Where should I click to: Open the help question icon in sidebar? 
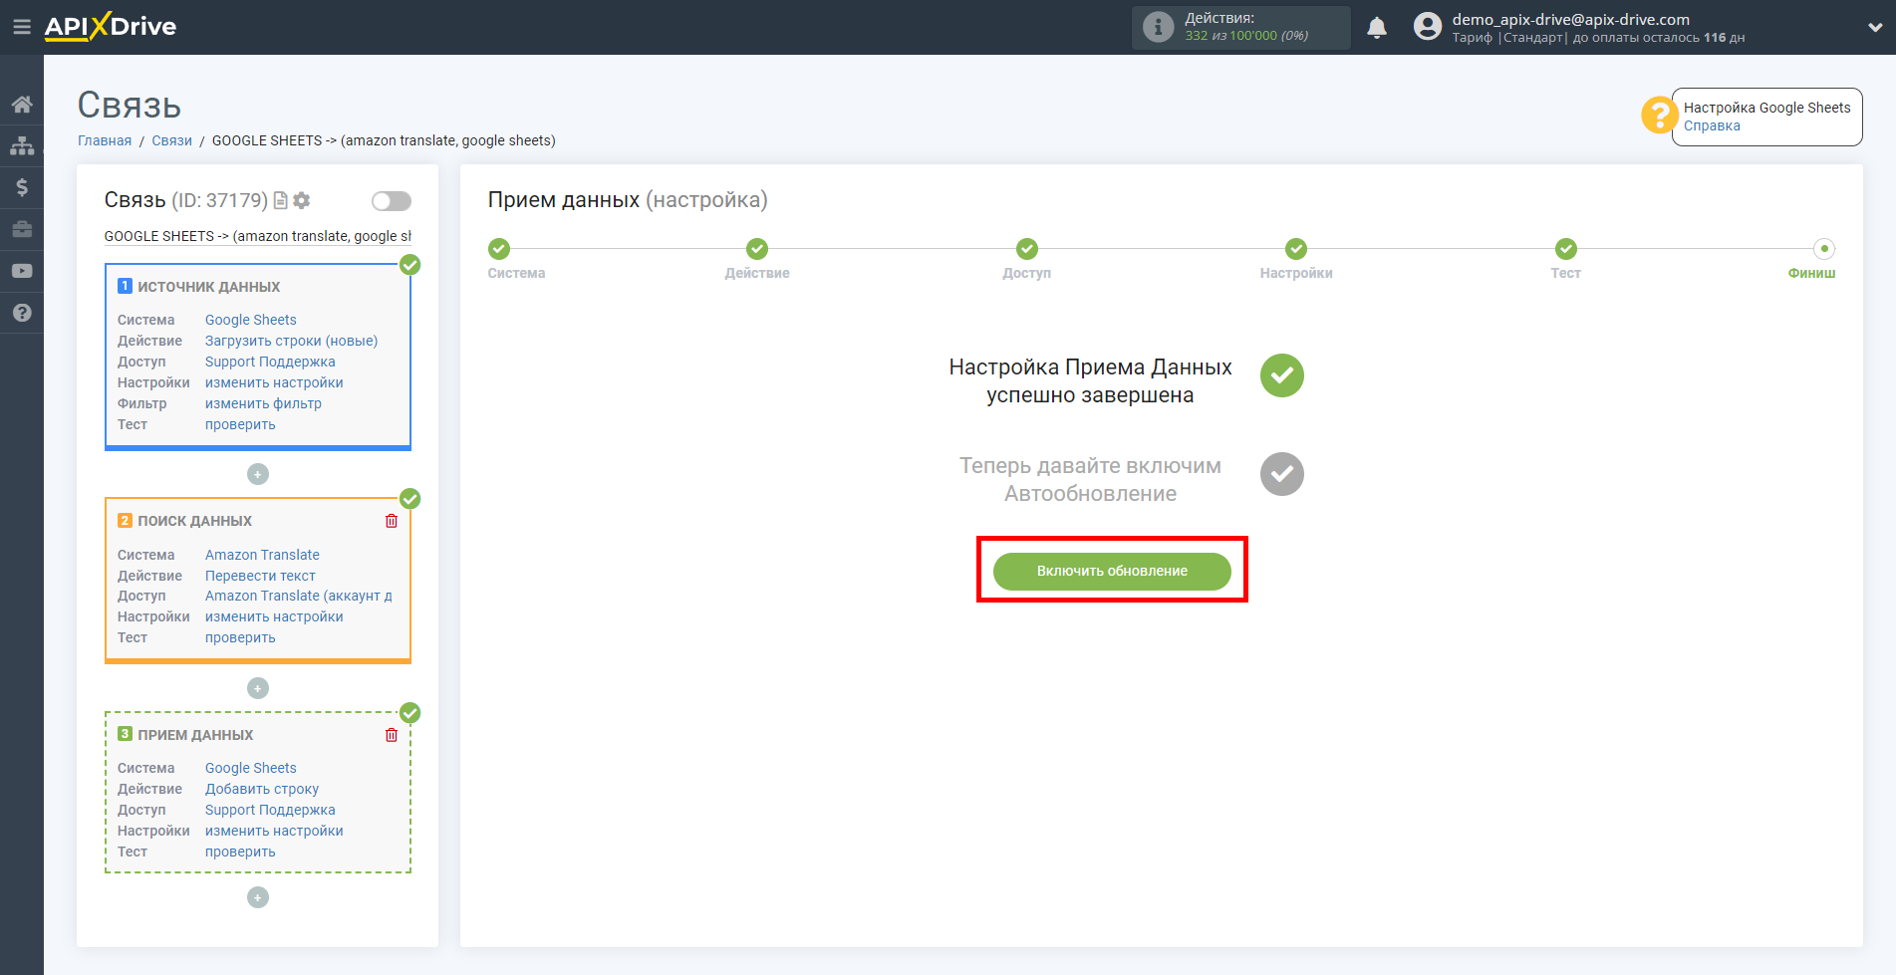22,313
